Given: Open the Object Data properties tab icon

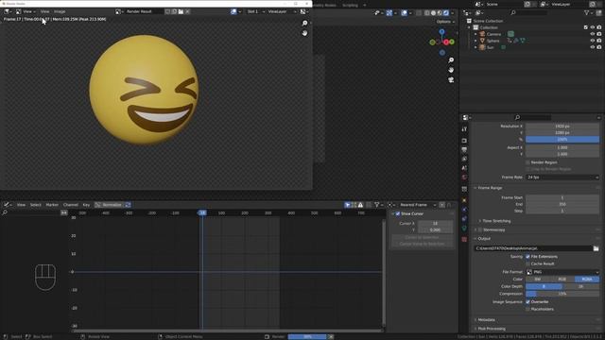Looking at the screenshot, I should (464, 229).
